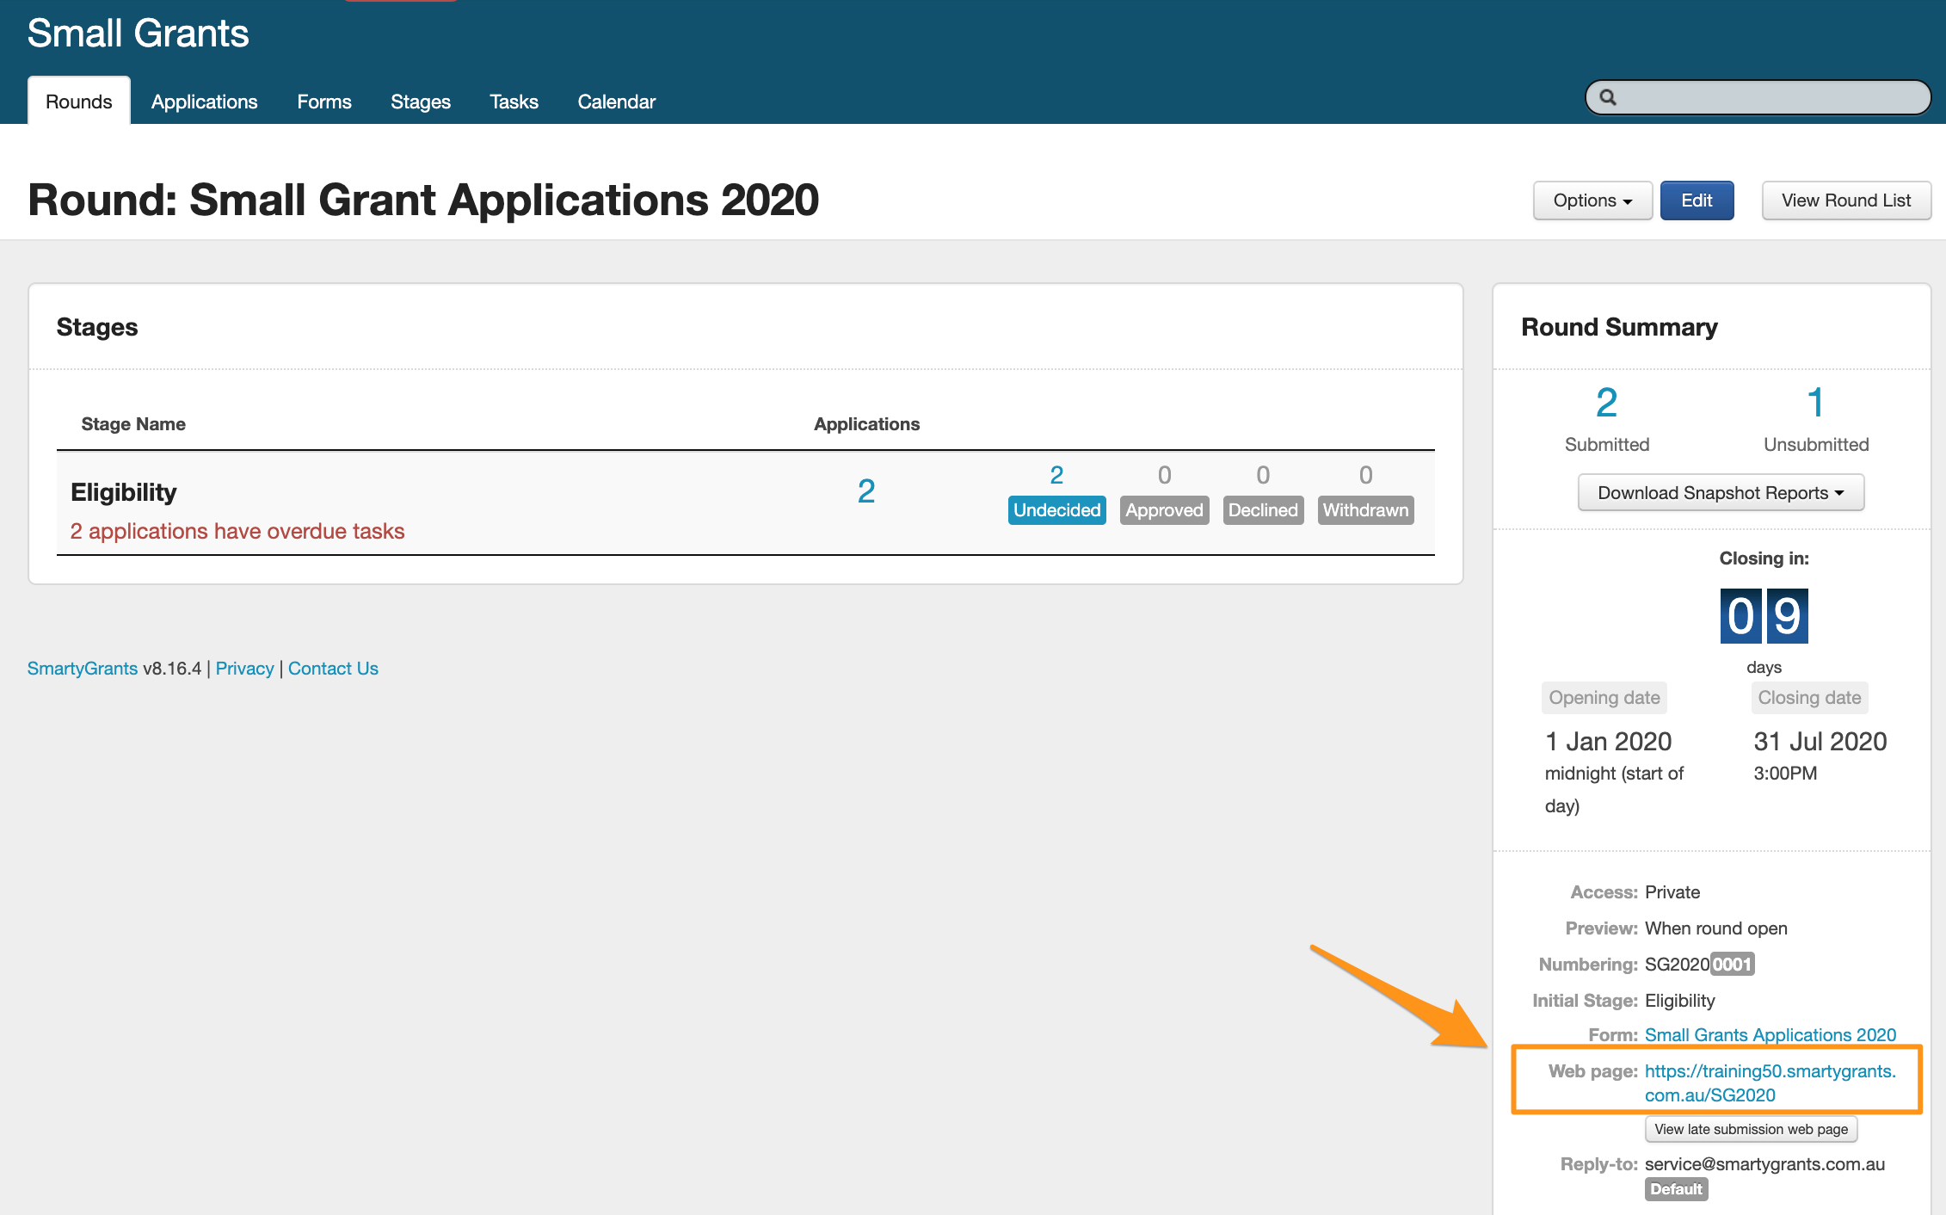1946x1215 pixels.
Task: Click the search magnifier icon
Action: click(1607, 98)
